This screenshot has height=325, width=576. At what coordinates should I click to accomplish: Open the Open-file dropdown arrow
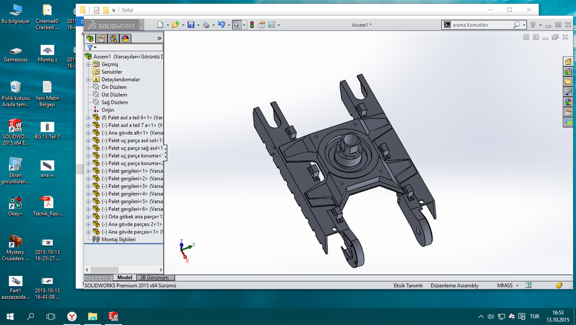pos(183,25)
